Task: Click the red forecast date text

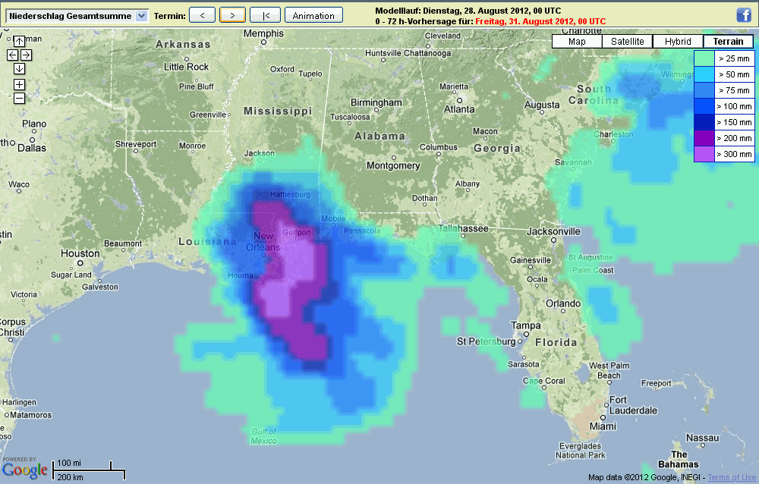Action: pyautogui.click(x=540, y=21)
